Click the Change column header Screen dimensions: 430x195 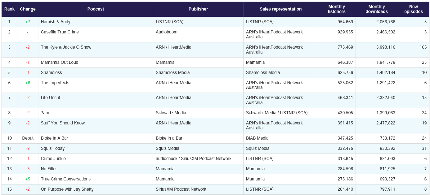(x=28, y=9)
